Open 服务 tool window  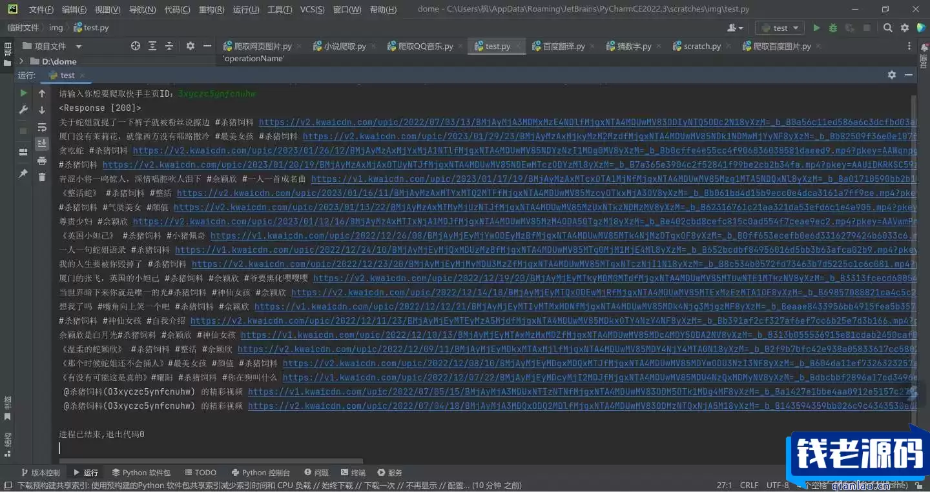tap(390, 473)
